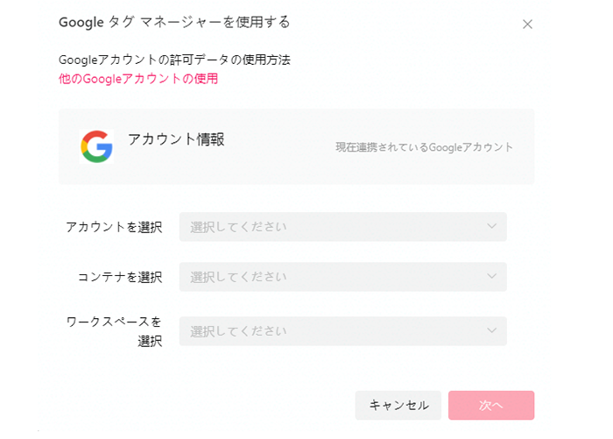Click Googleアカウントの許可データの使用方法 text
The height and width of the screenshot is (439, 613).
[174, 60]
